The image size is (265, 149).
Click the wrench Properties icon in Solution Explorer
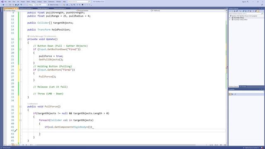click(256, 11)
